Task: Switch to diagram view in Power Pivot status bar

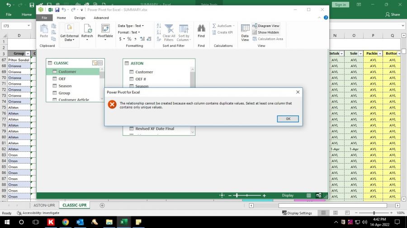Action: tap(319, 196)
